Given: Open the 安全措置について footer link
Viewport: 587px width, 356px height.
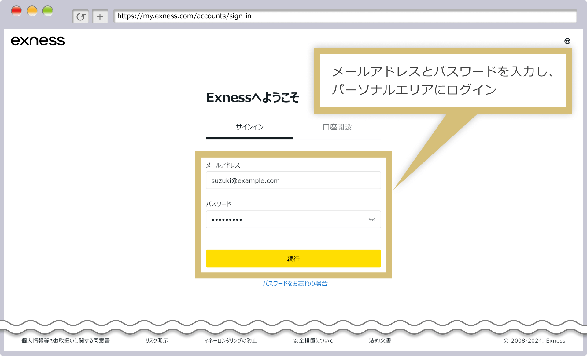Looking at the screenshot, I should 313,340.
